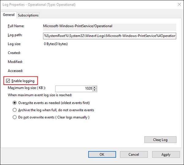Clear the log with Clear Log button
This screenshot has width=184, height=165.
(160, 140)
